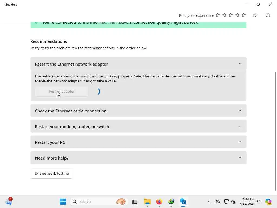Collapse Restart the Ethernet network adapter section
Viewport: 277px width, 208px height.
tap(138, 64)
